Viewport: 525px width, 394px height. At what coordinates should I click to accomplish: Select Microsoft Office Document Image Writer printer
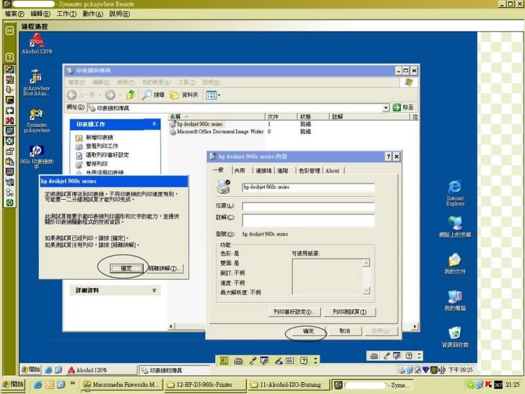217,132
